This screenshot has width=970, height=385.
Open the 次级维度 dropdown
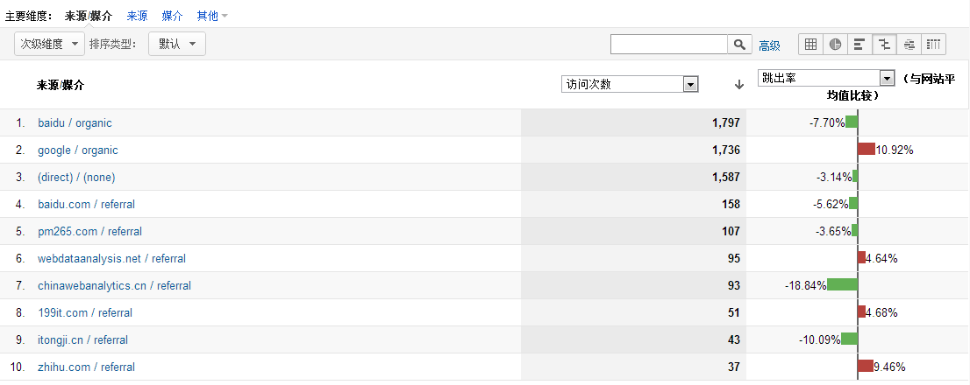click(49, 44)
